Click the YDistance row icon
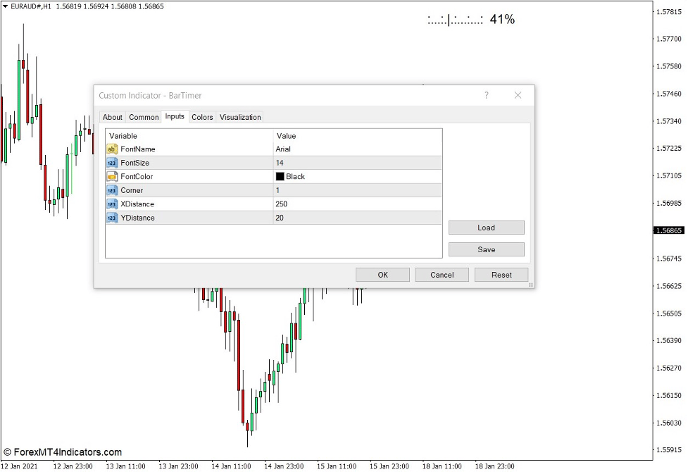The image size is (688, 472). point(112,218)
